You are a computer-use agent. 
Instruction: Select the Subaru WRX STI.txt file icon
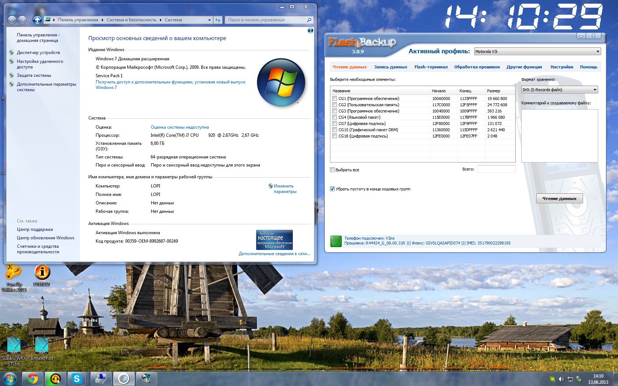pos(14,351)
